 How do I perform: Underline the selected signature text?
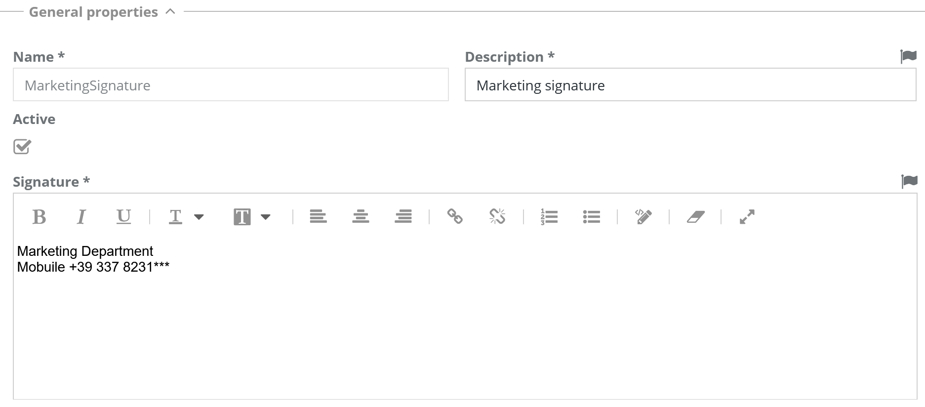123,217
